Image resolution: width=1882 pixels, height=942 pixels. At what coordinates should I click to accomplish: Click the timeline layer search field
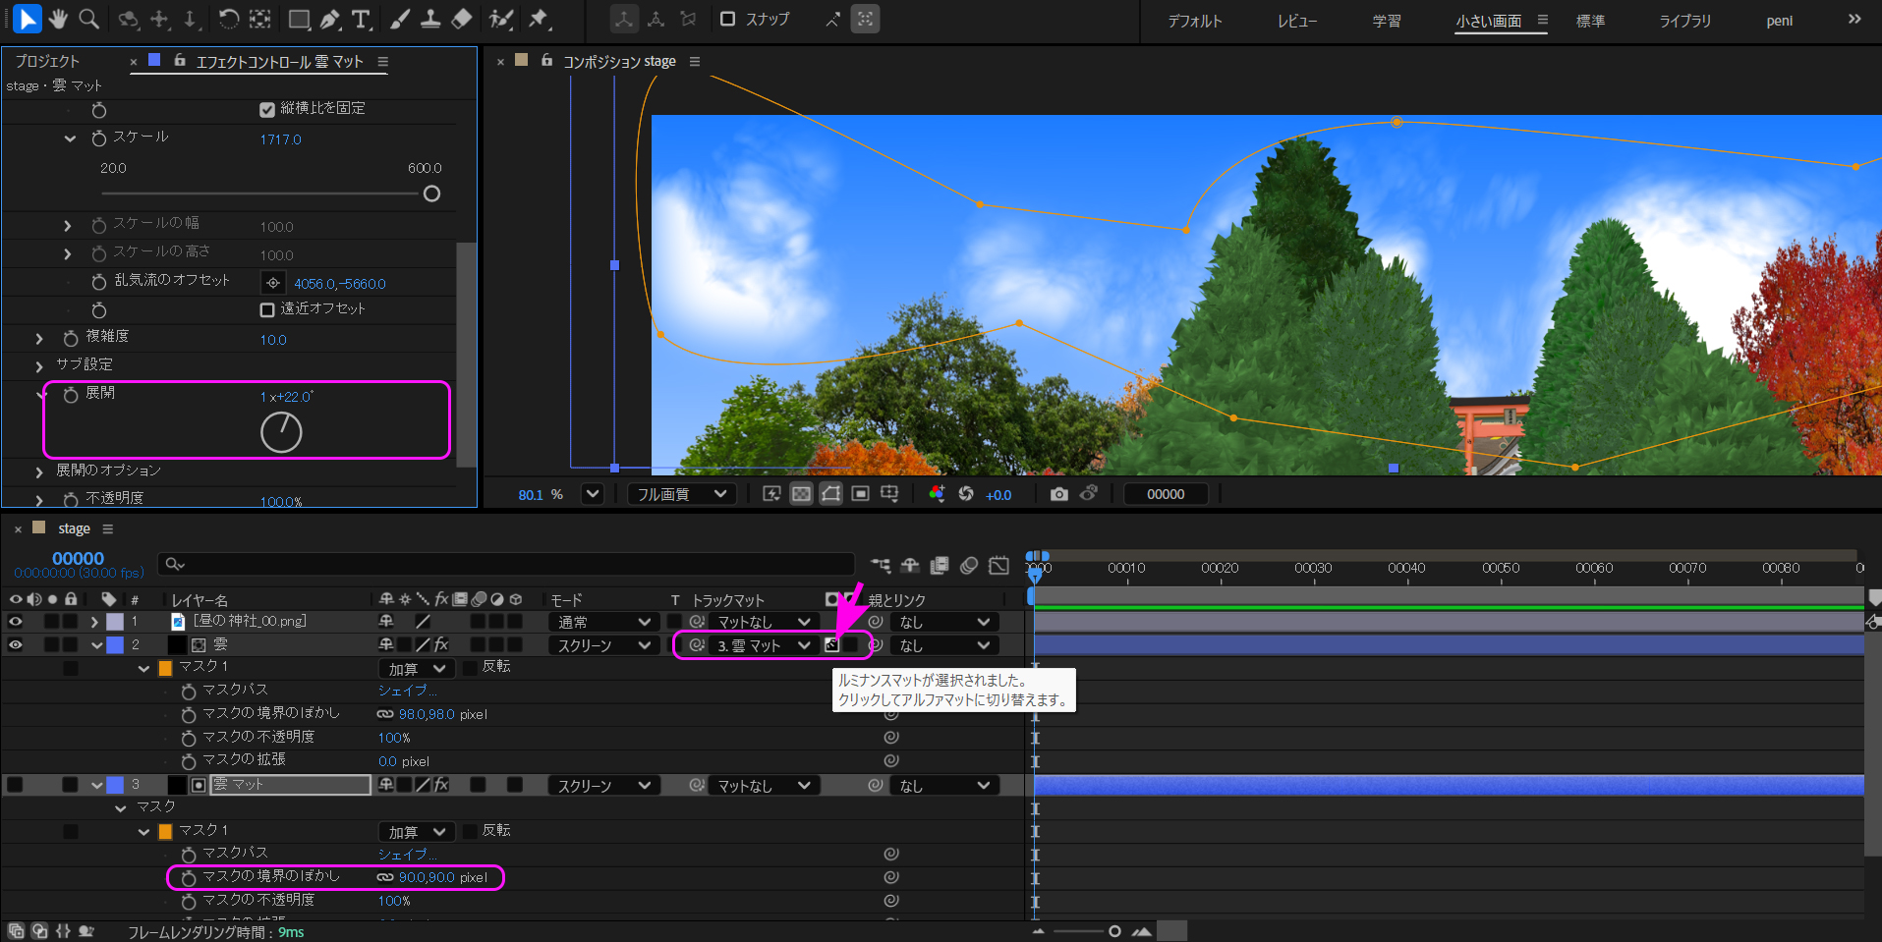click(511, 564)
